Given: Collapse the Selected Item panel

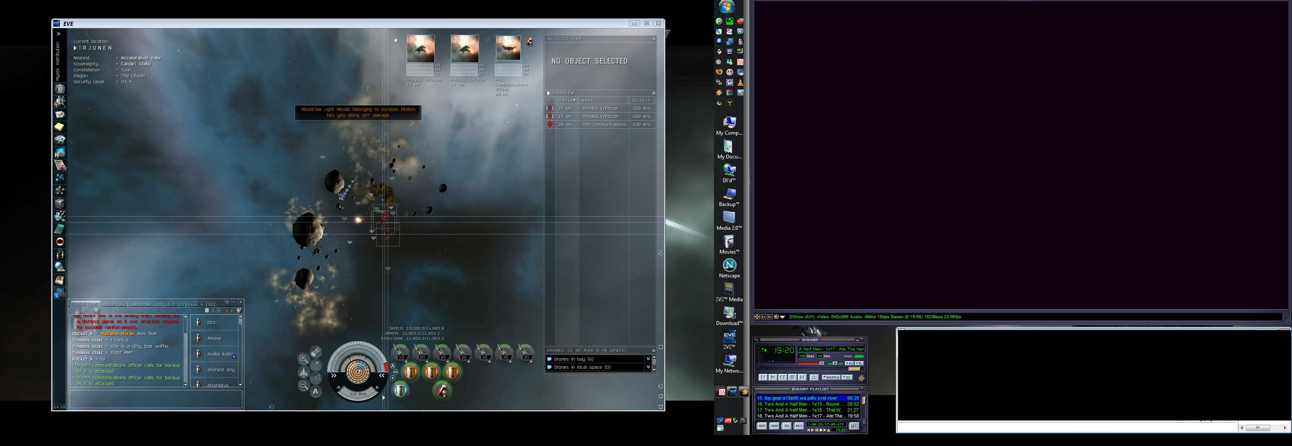Looking at the screenshot, I should pos(653,39).
